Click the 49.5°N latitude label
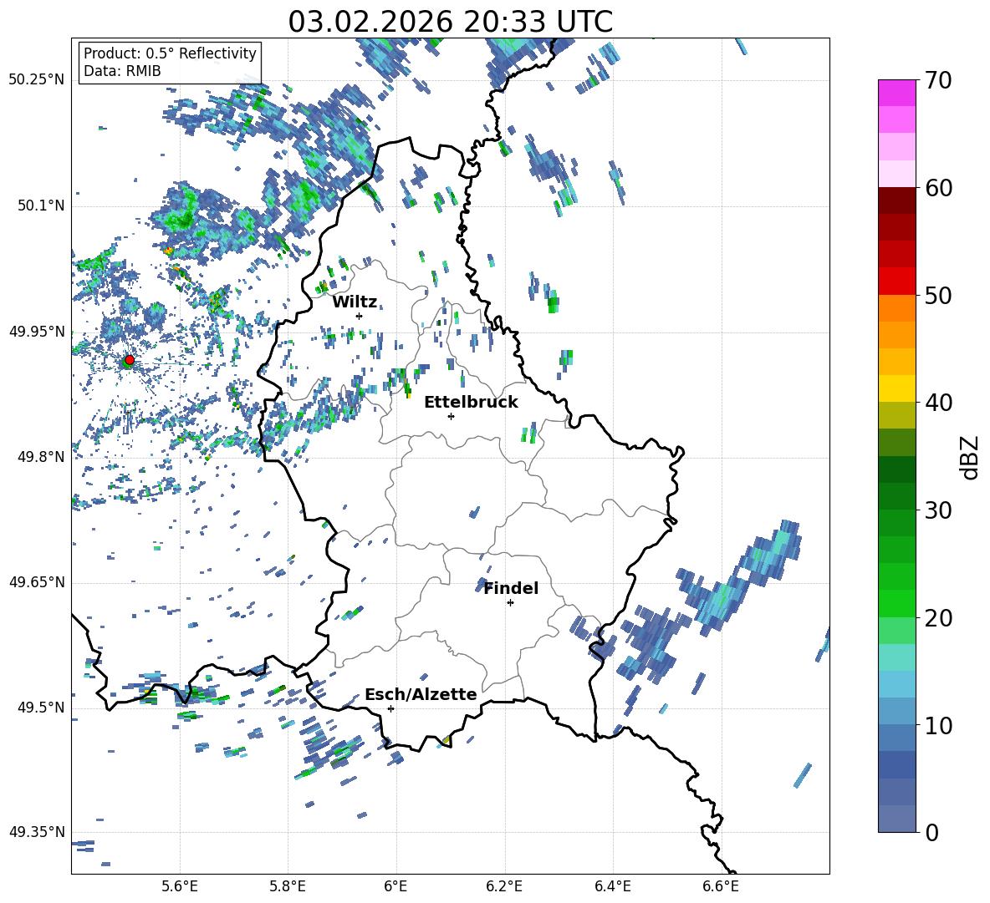This screenshot has height=903, width=990. [x=41, y=707]
